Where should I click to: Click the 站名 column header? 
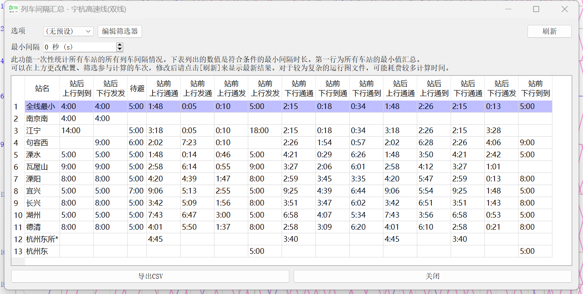click(x=42, y=88)
